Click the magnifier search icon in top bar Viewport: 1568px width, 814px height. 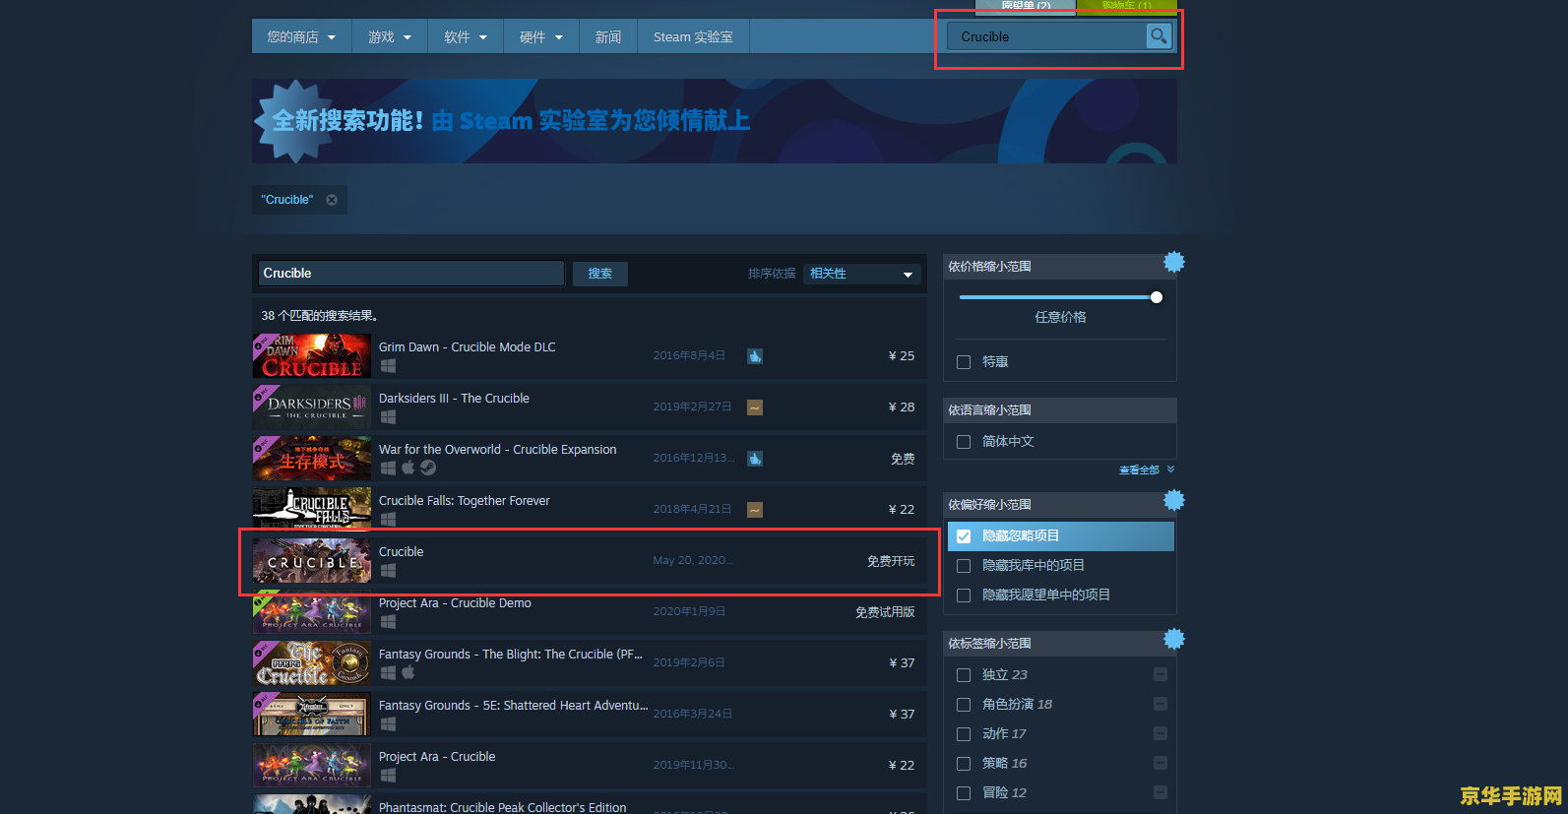click(x=1159, y=36)
